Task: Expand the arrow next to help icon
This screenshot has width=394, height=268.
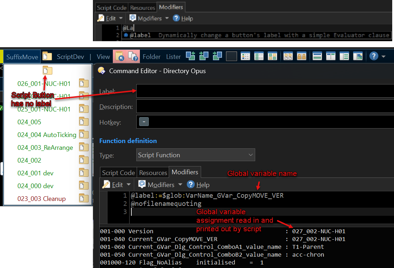Action: click(x=384, y=57)
